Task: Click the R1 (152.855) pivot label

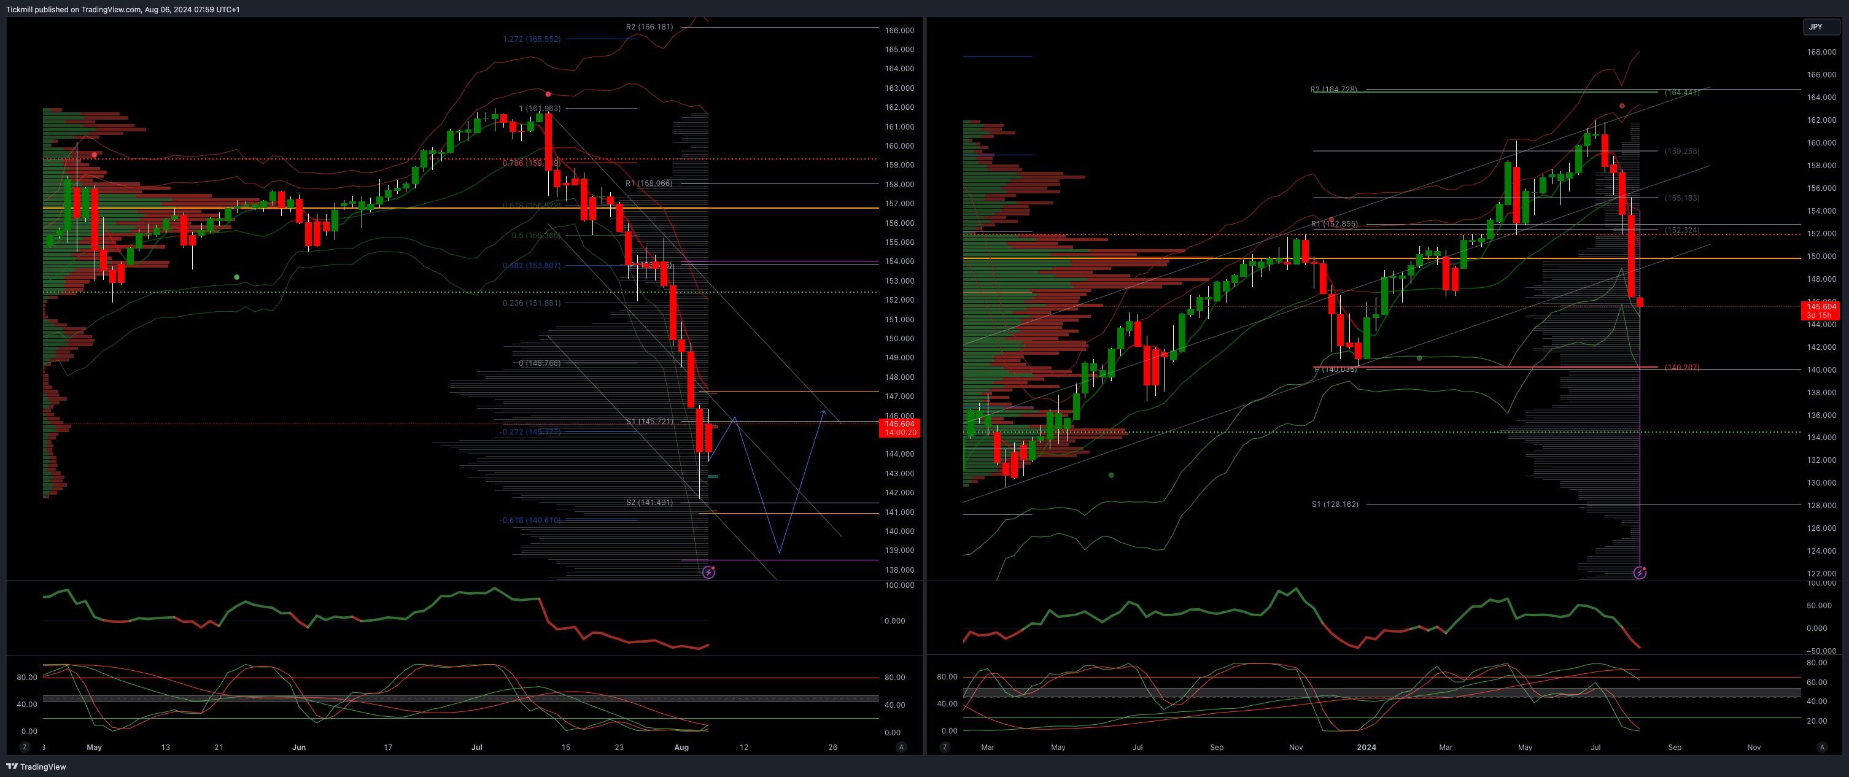Action: click(1335, 224)
